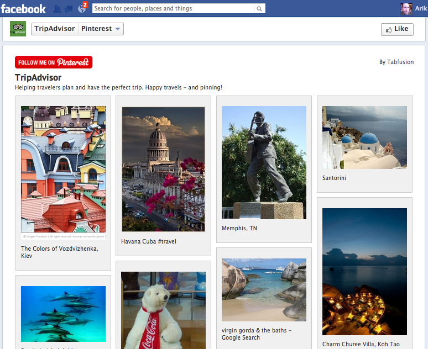Focus the search for people field

(173, 8)
